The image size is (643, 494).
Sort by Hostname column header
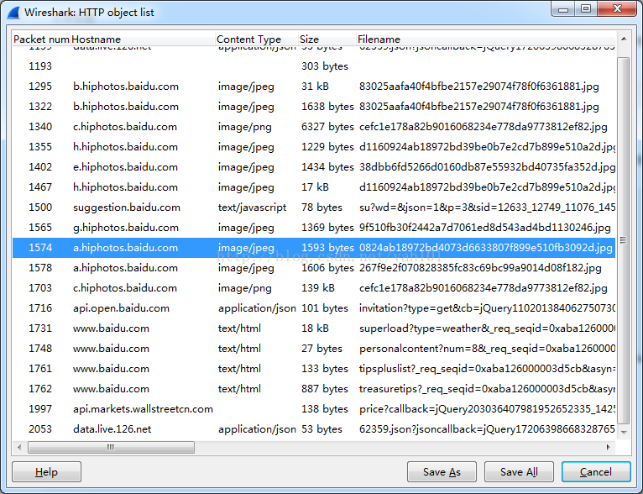pyautogui.click(x=143, y=39)
